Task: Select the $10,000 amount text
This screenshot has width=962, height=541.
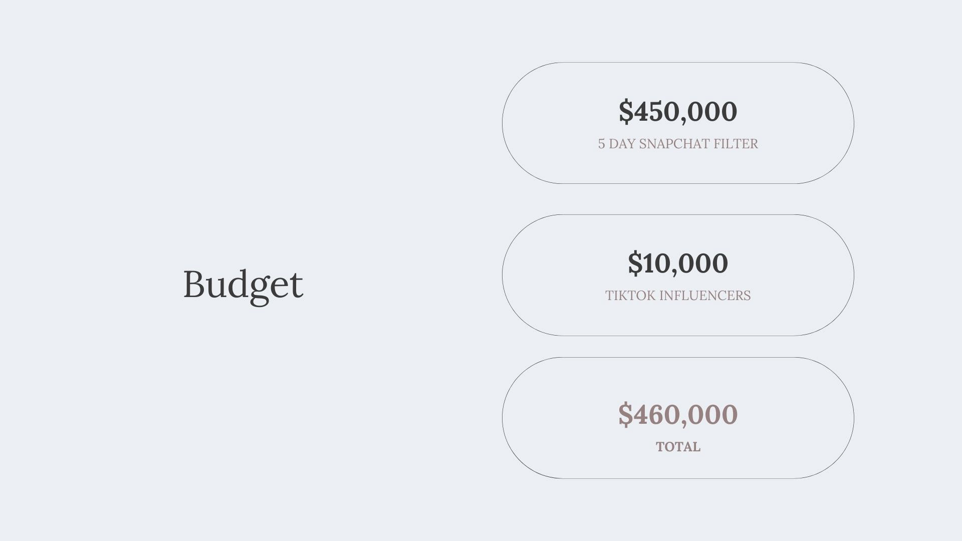Action: (678, 263)
